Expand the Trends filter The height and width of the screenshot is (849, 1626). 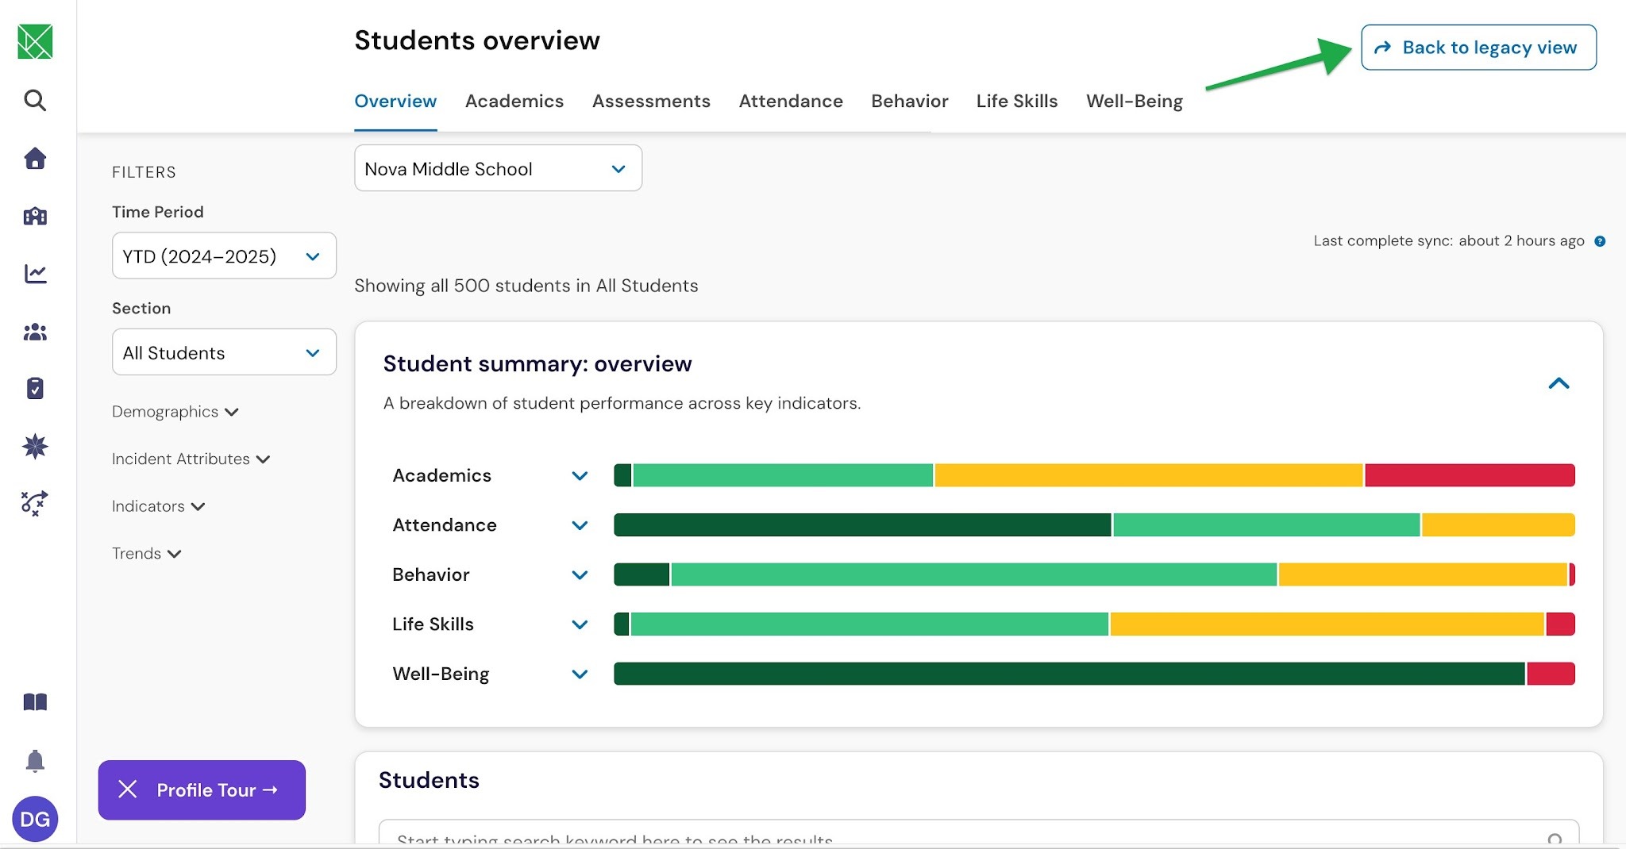click(x=147, y=554)
